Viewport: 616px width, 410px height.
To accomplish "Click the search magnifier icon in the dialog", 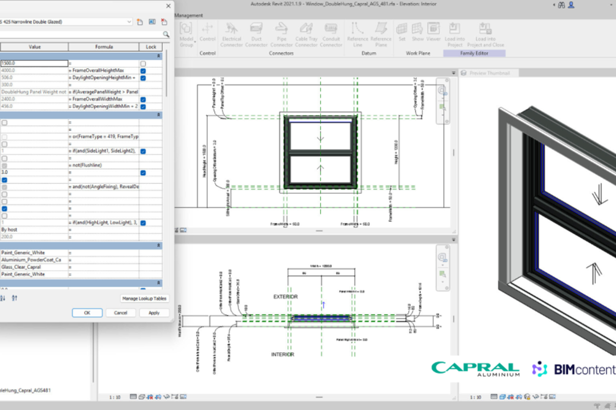I will (166, 34).
